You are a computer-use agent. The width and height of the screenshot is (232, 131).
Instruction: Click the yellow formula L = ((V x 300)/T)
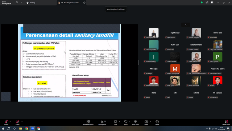(44, 48)
